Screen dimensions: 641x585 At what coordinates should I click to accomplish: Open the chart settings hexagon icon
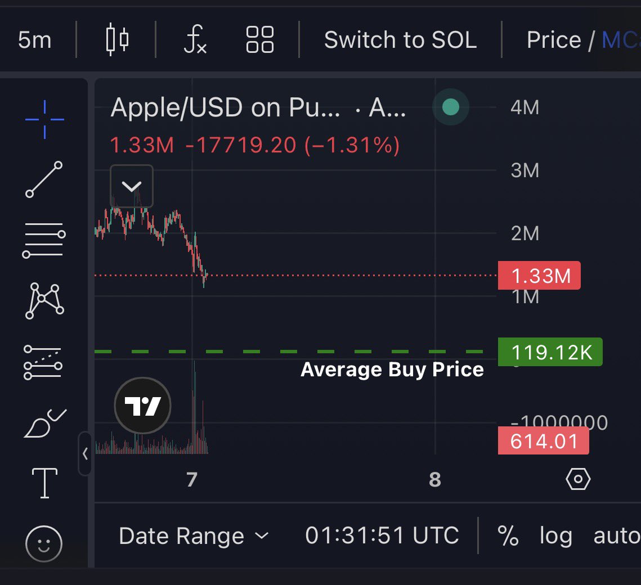pos(578,479)
